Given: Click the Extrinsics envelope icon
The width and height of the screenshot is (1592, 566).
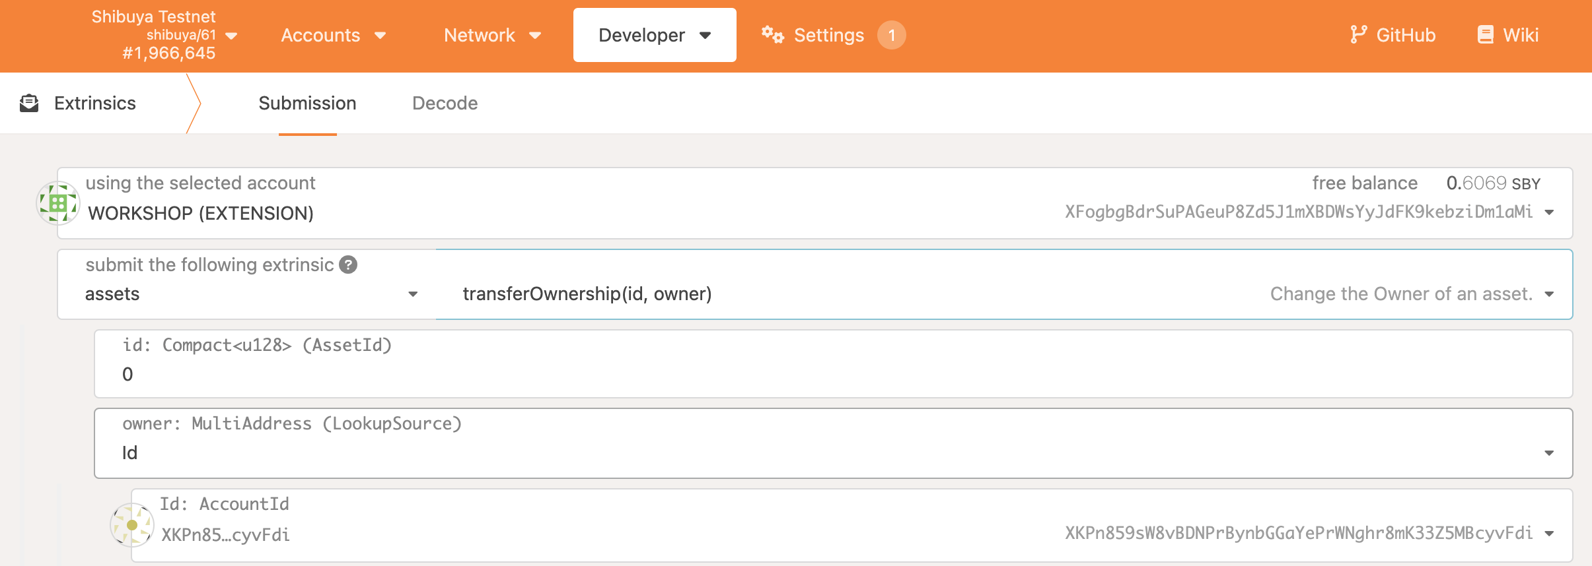Looking at the screenshot, I should click(29, 104).
